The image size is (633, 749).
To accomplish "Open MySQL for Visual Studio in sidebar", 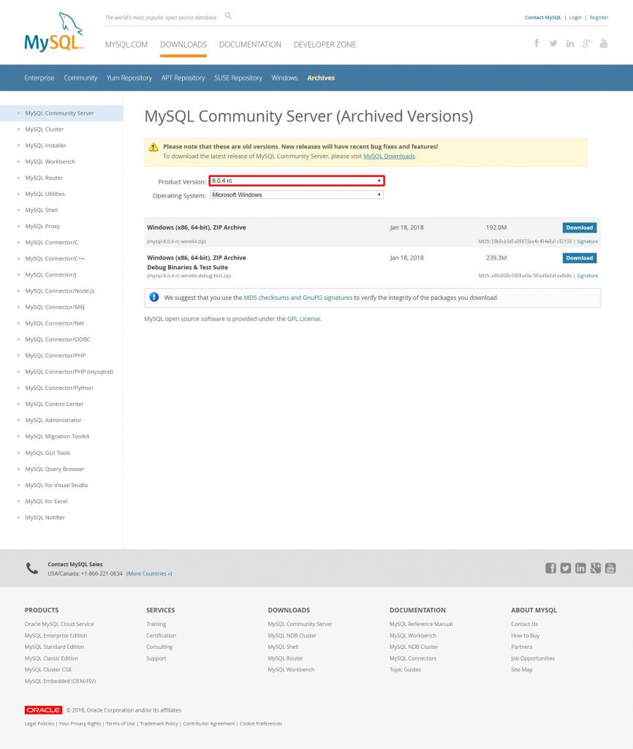I will tap(56, 486).
